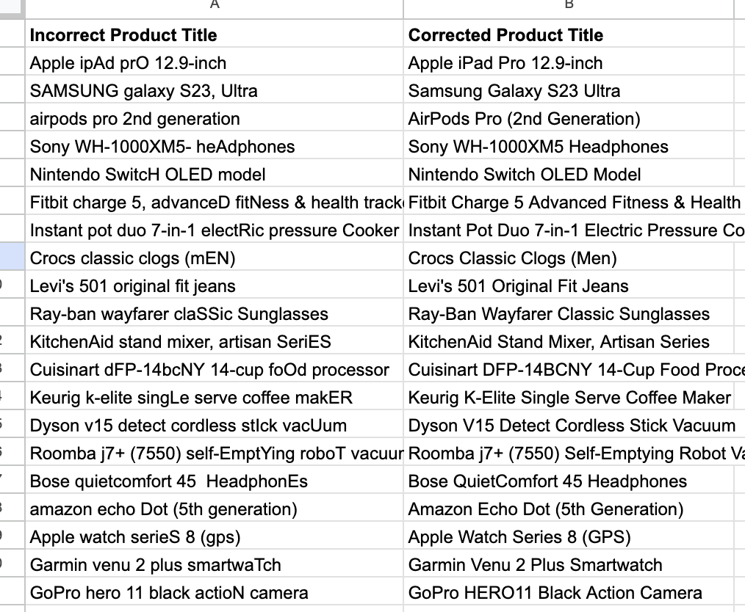Select column A header
The width and height of the screenshot is (745, 612).
(214, 9)
